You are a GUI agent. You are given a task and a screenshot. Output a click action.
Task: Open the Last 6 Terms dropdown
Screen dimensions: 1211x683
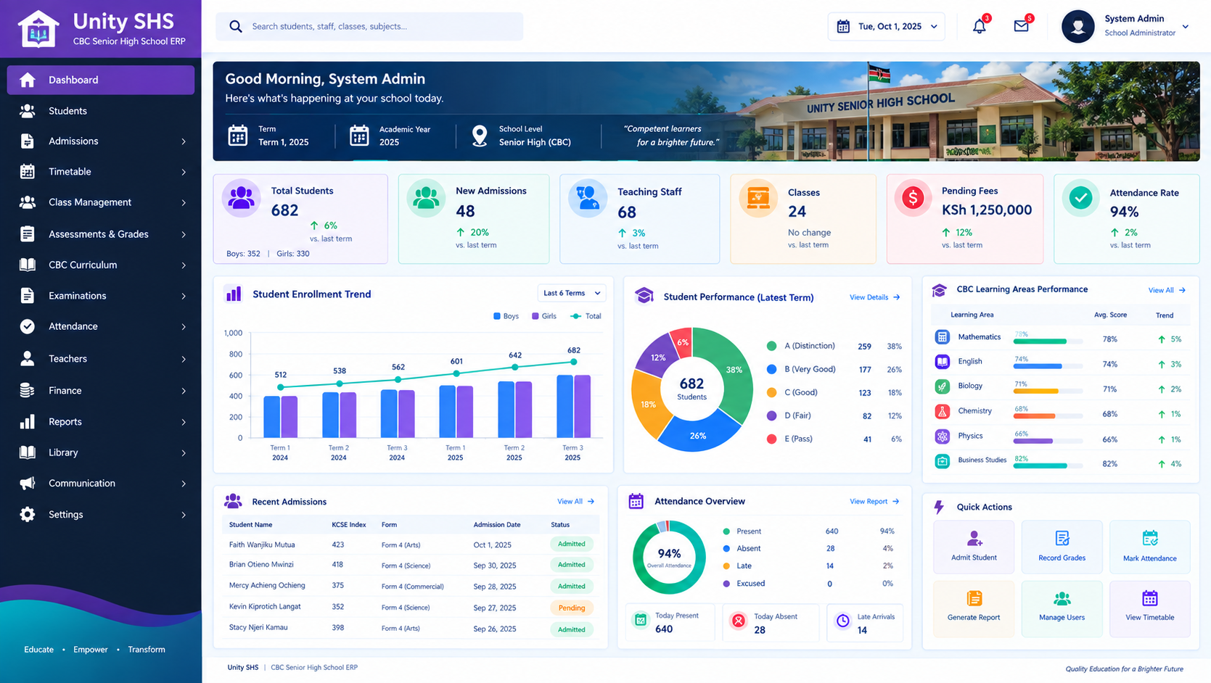[572, 293]
